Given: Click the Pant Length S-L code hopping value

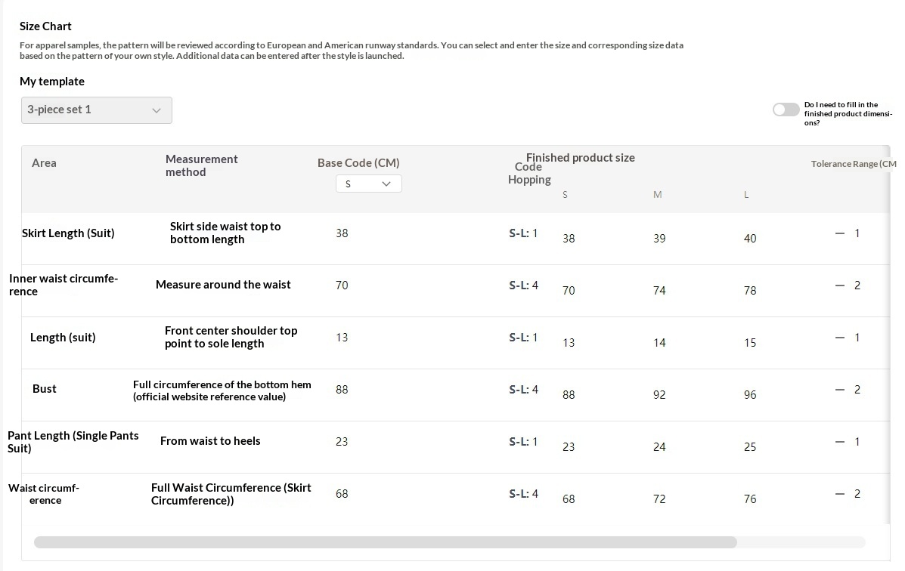Looking at the screenshot, I should (523, 442).
